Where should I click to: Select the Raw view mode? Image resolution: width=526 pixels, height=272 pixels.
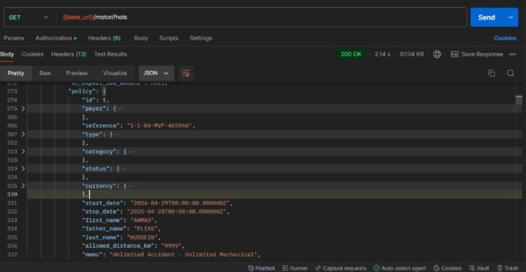(x=45, y=73)
